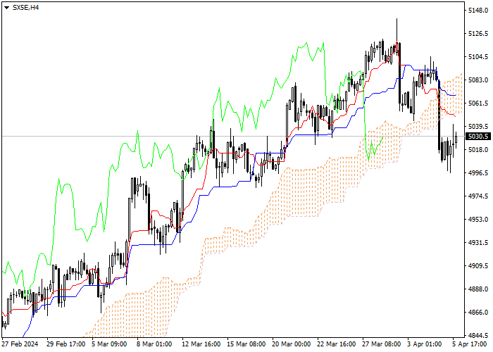
Task: Click the 20 Mar 00:00 time label
Action: pos(291,344)
